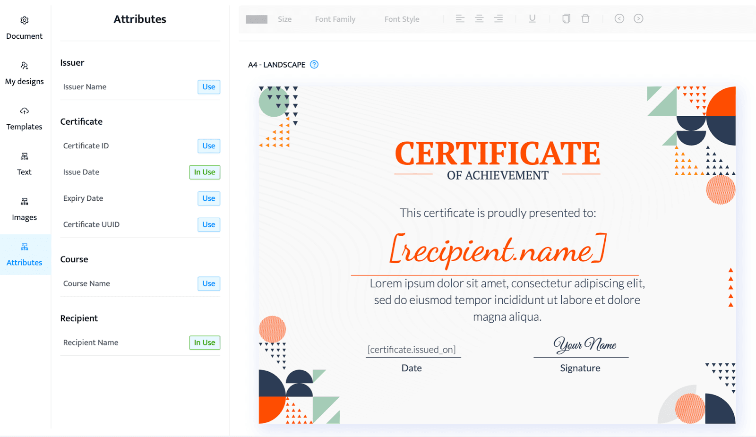Viewport: 756px width, 437px height.
Task: Align text left in toolbar
Action: [460, 19]
